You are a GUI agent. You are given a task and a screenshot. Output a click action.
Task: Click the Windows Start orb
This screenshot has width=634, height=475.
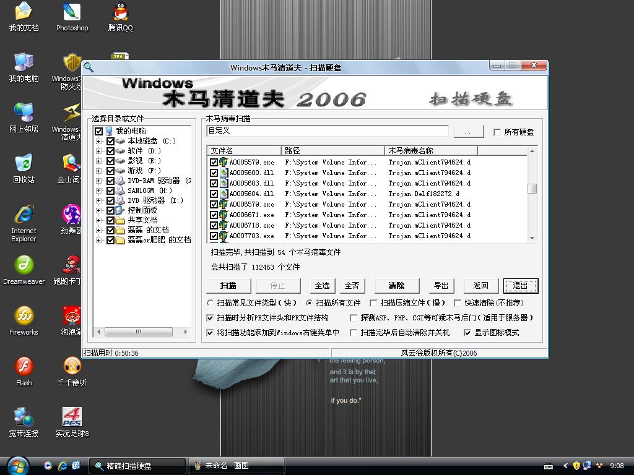[18, 466]
